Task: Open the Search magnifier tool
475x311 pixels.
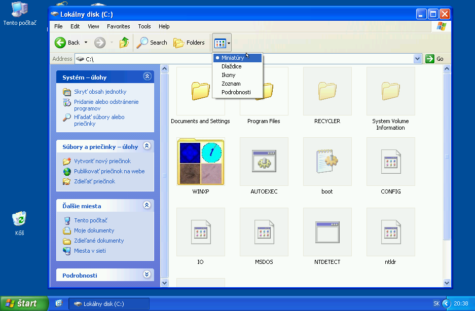Action: coord(152,43)
